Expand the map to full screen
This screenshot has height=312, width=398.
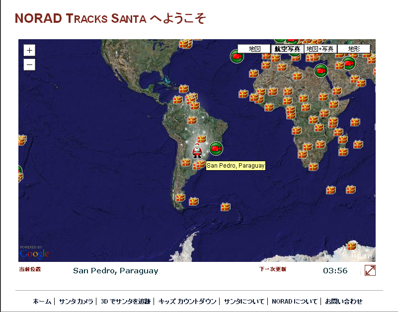tap(370, 270)
